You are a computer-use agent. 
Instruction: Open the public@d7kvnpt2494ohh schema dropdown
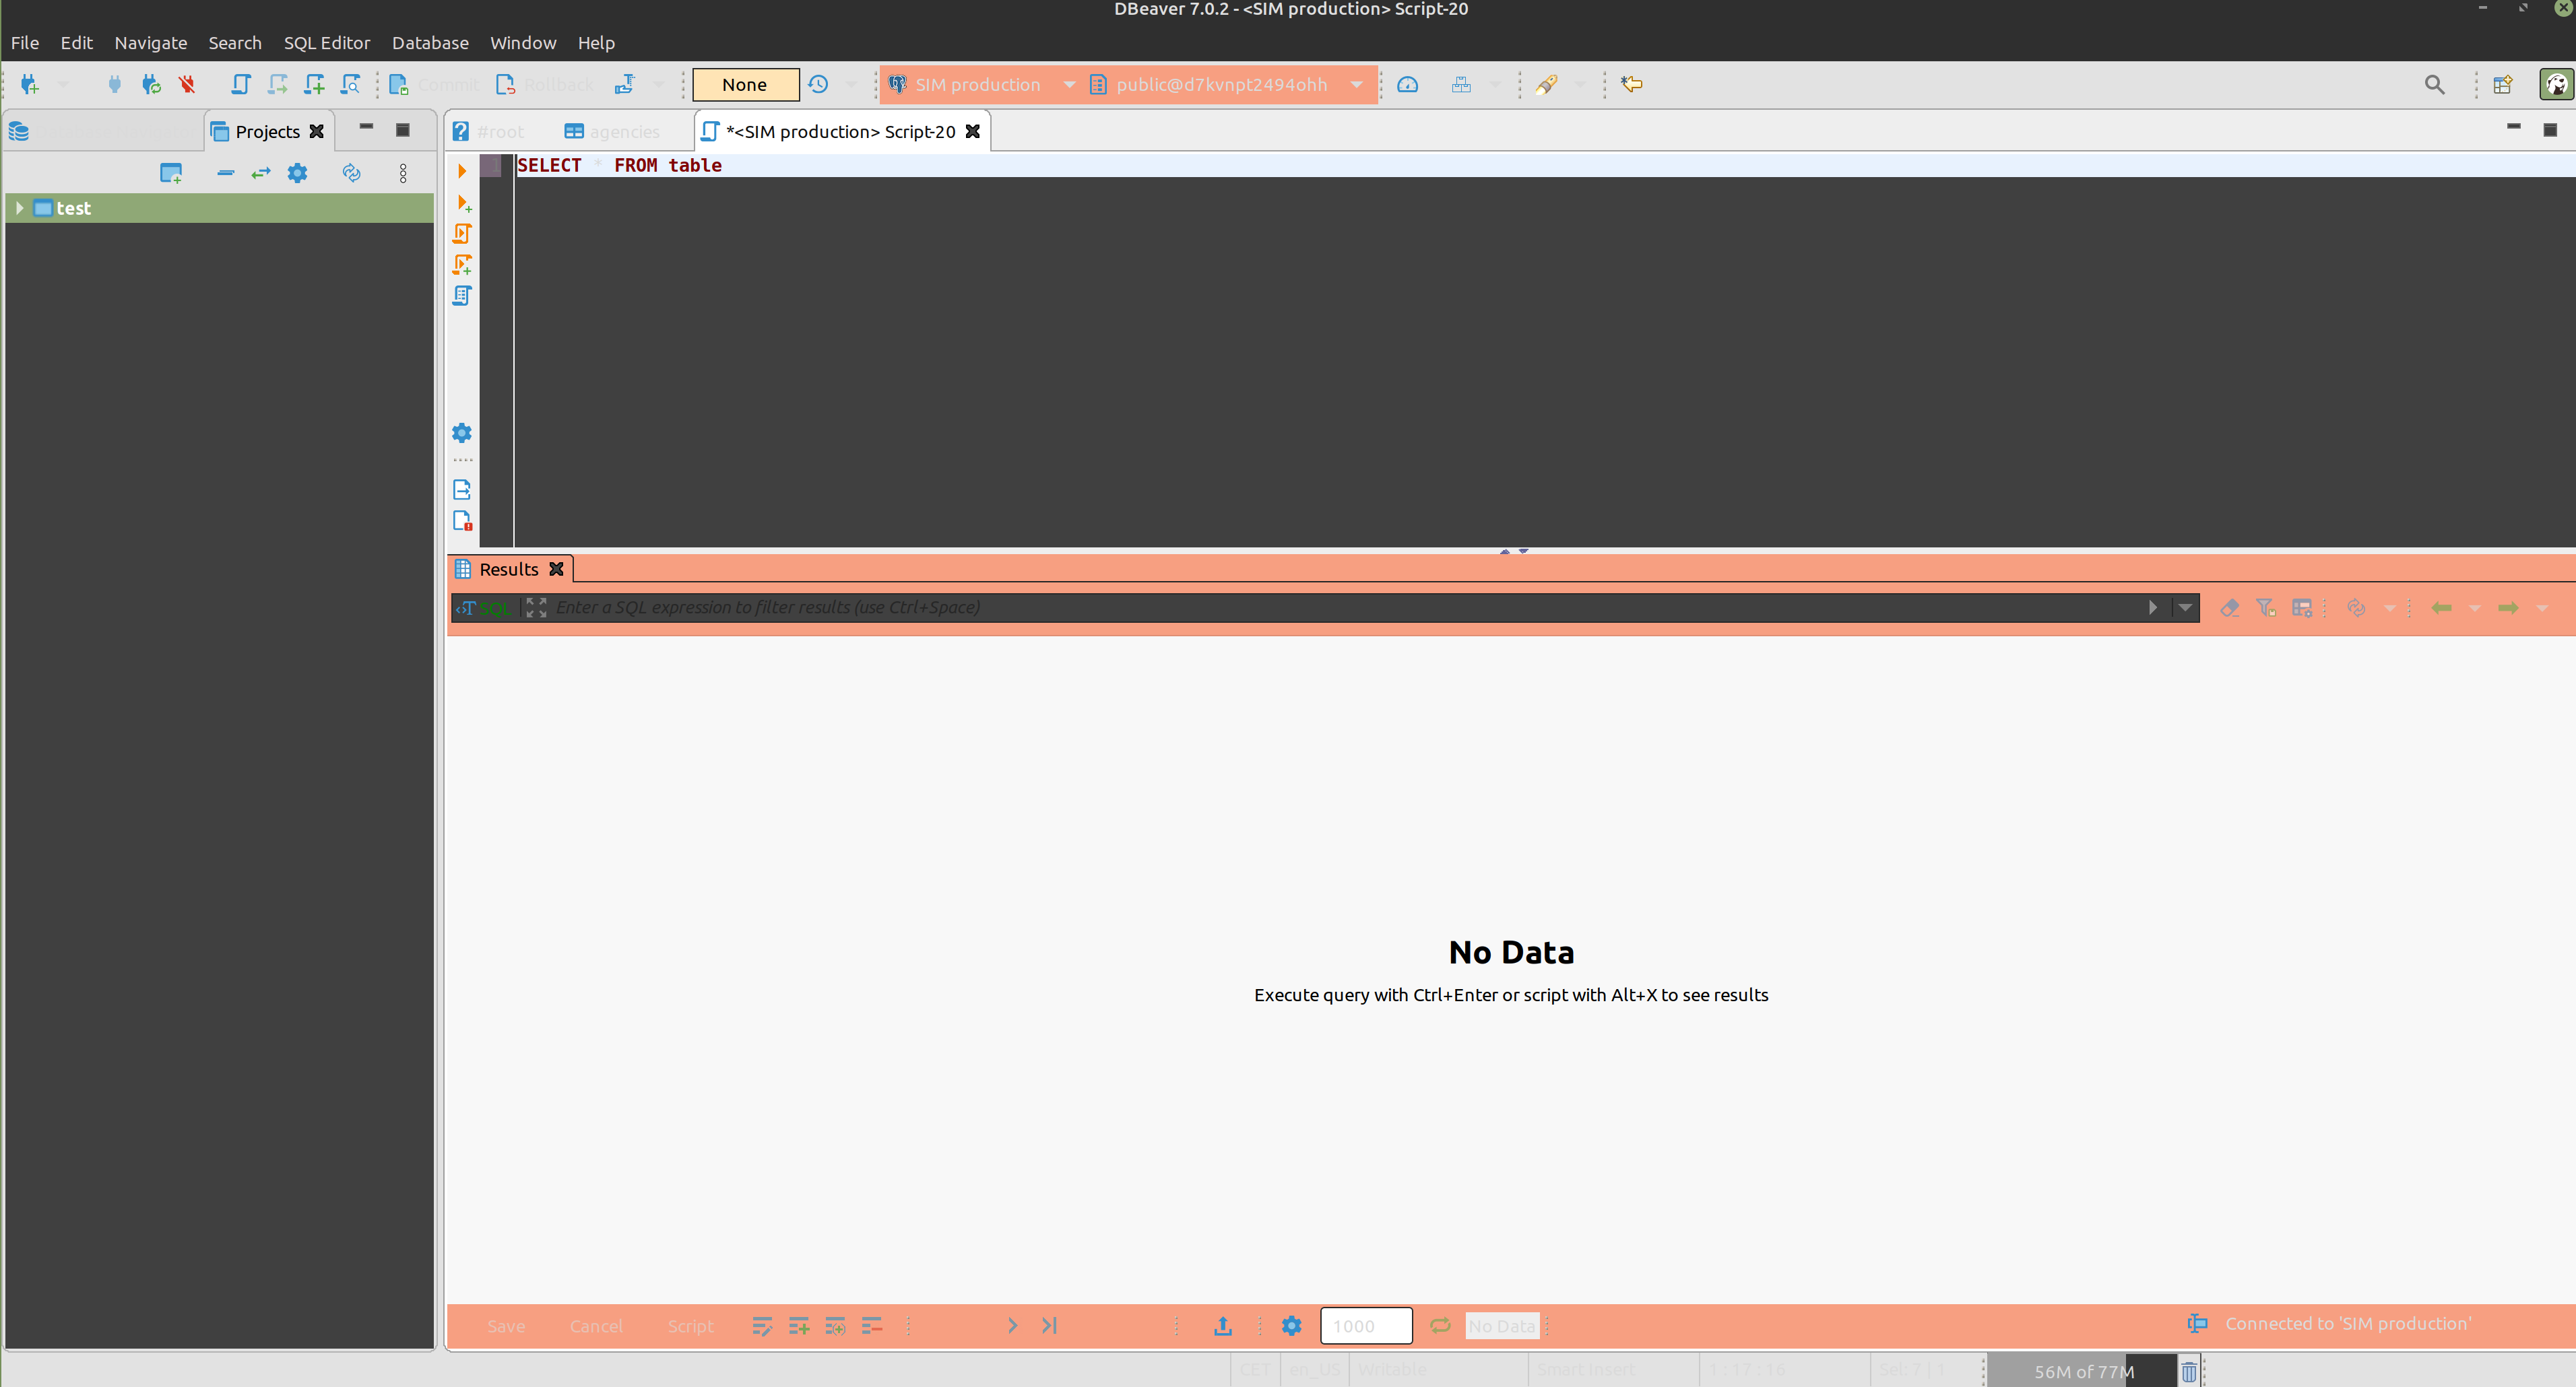coord(1226,85)
